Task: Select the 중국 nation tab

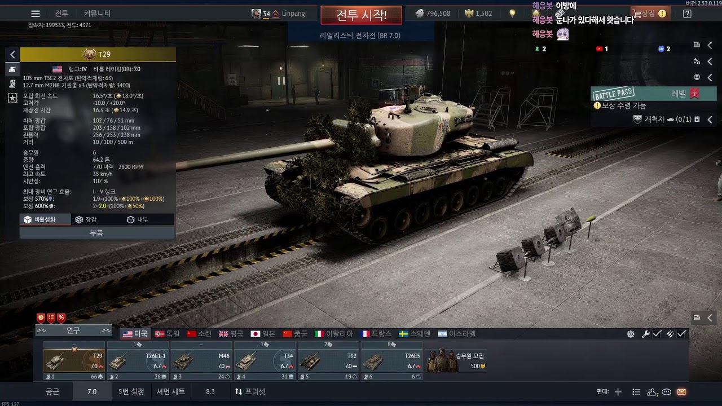Action: tap(295, 334)
